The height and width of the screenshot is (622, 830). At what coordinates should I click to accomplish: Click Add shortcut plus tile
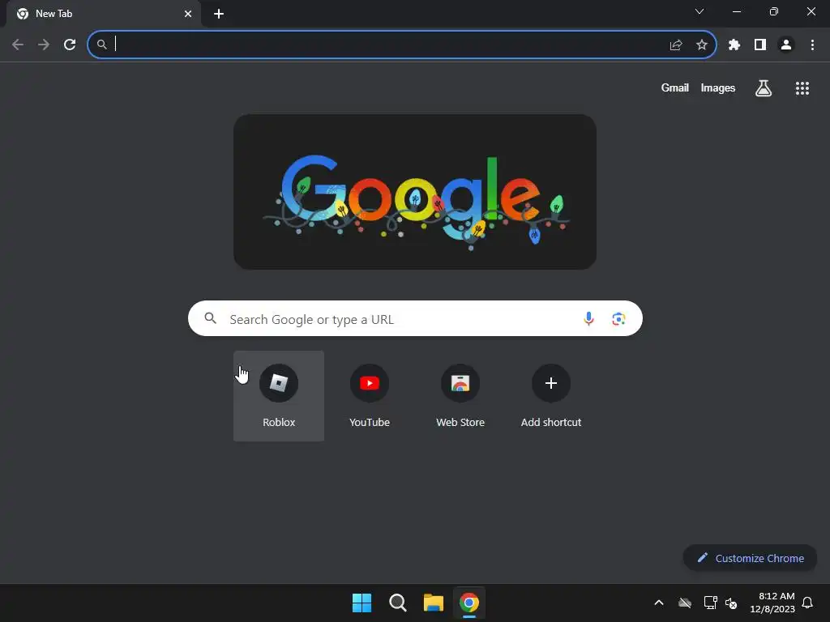[551, 395]
